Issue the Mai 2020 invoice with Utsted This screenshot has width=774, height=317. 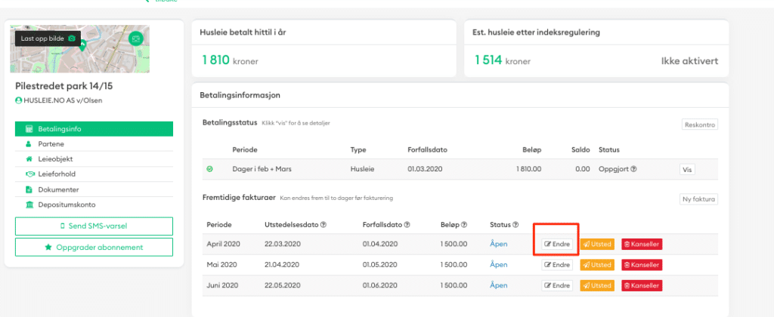tap(597, 265)
